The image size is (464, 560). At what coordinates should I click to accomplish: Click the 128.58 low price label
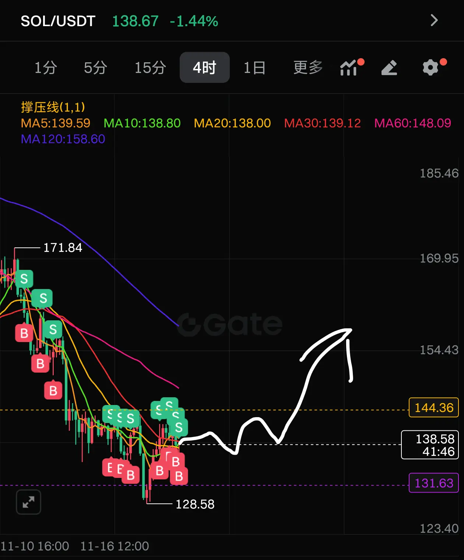point(195,504)
